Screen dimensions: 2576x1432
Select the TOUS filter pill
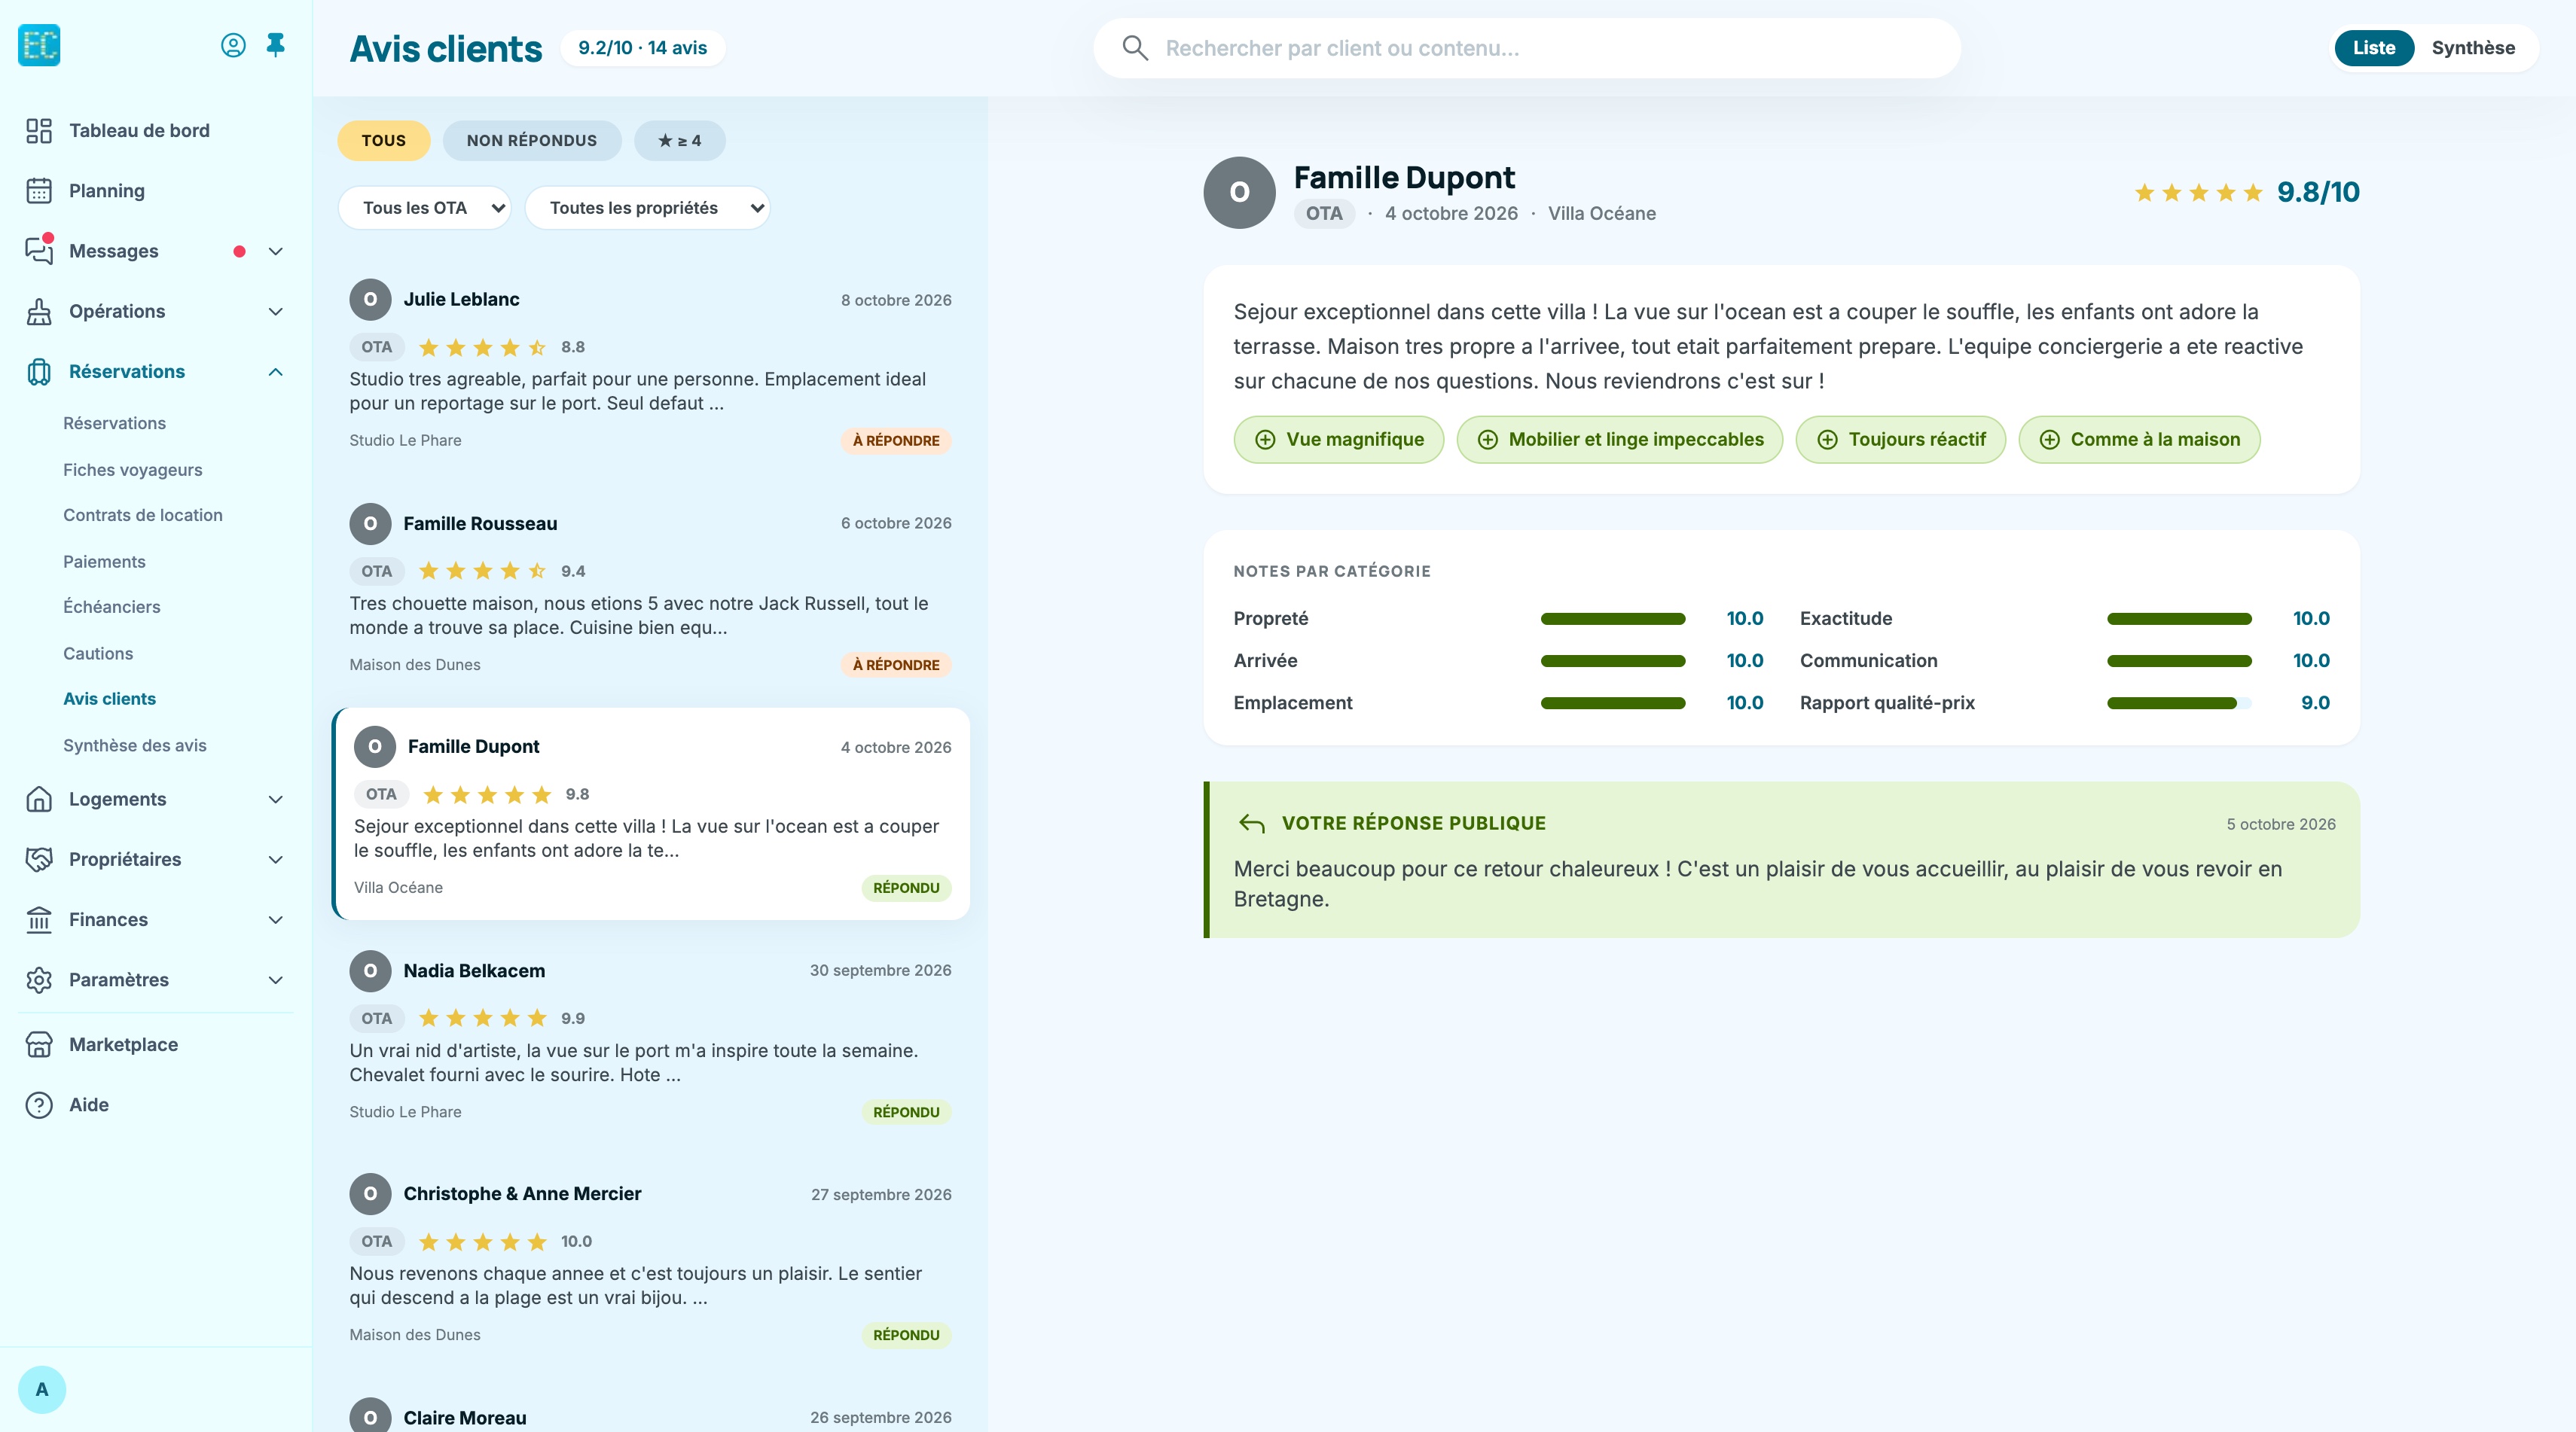[384, 141]
